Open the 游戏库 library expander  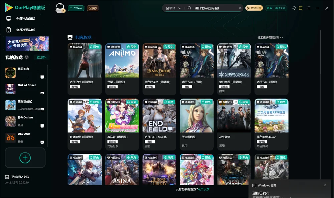click(x=41, y=58)
